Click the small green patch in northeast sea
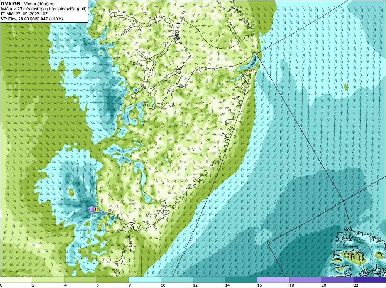Screen dimensions: 386x288 pos(346,87)
